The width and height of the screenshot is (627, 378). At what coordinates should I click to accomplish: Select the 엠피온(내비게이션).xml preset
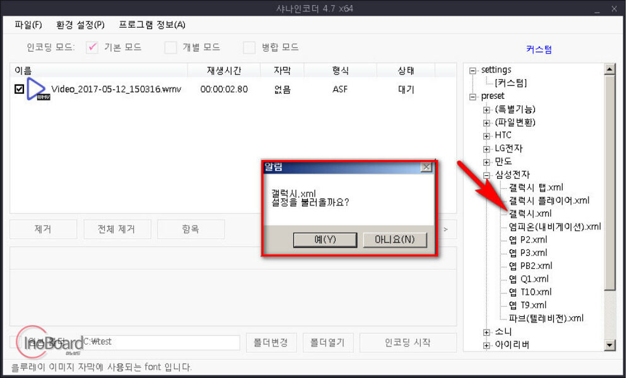tap(554, 227)
